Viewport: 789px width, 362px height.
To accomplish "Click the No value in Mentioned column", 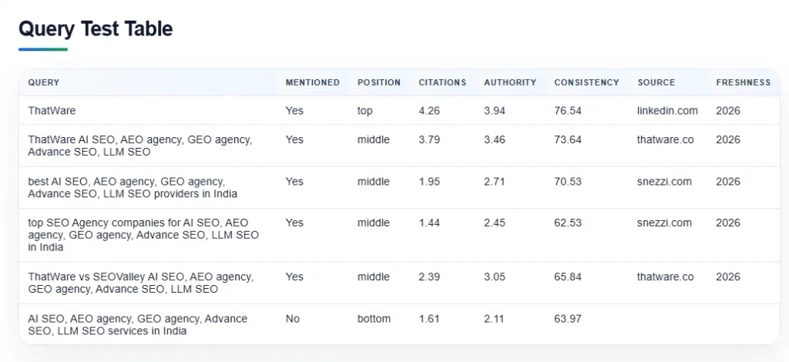I will pos(292,319).
